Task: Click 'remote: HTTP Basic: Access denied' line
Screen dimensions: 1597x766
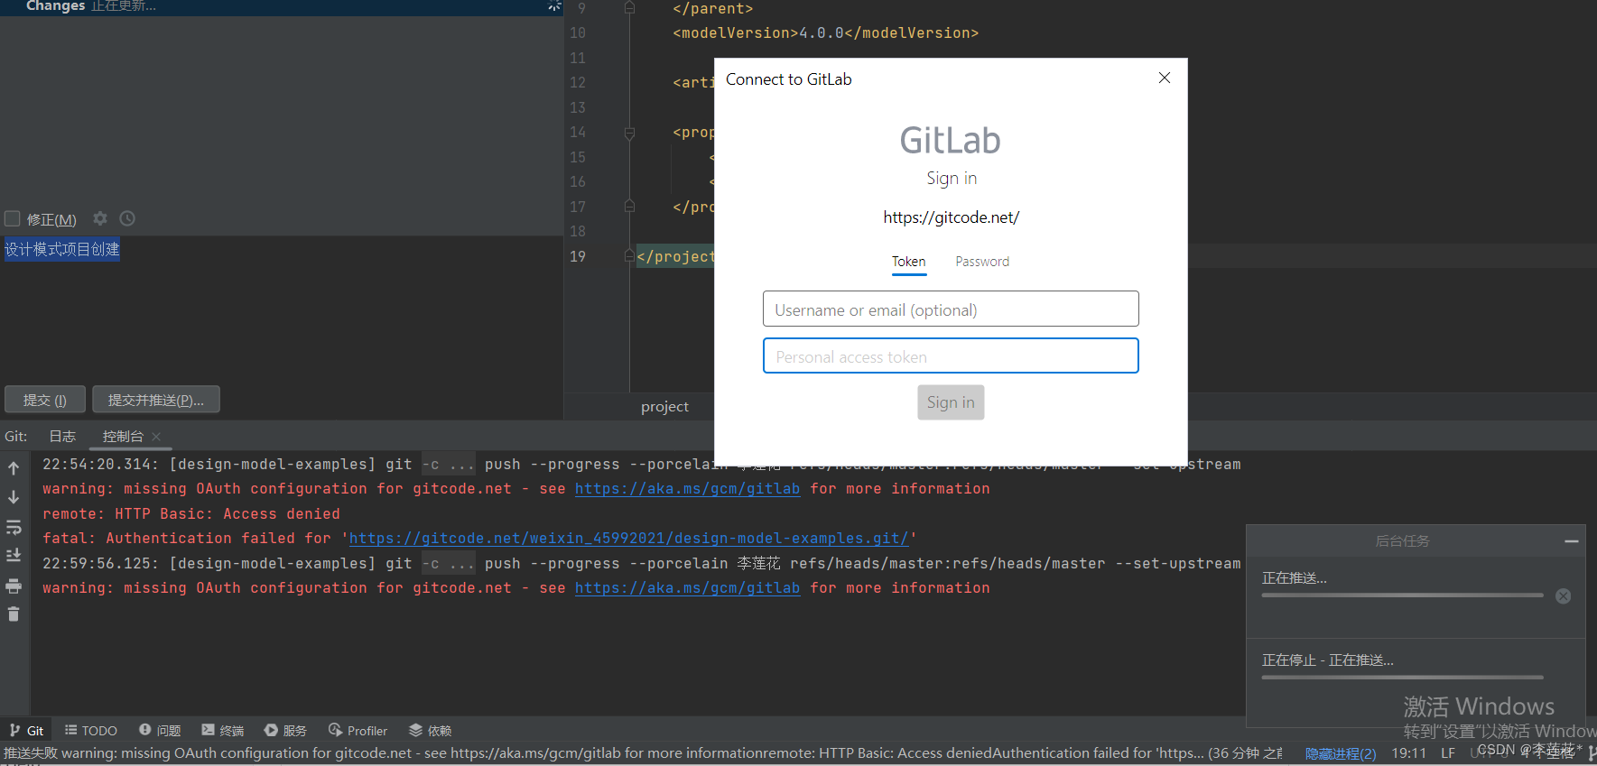Action: (x=191, y=514)
